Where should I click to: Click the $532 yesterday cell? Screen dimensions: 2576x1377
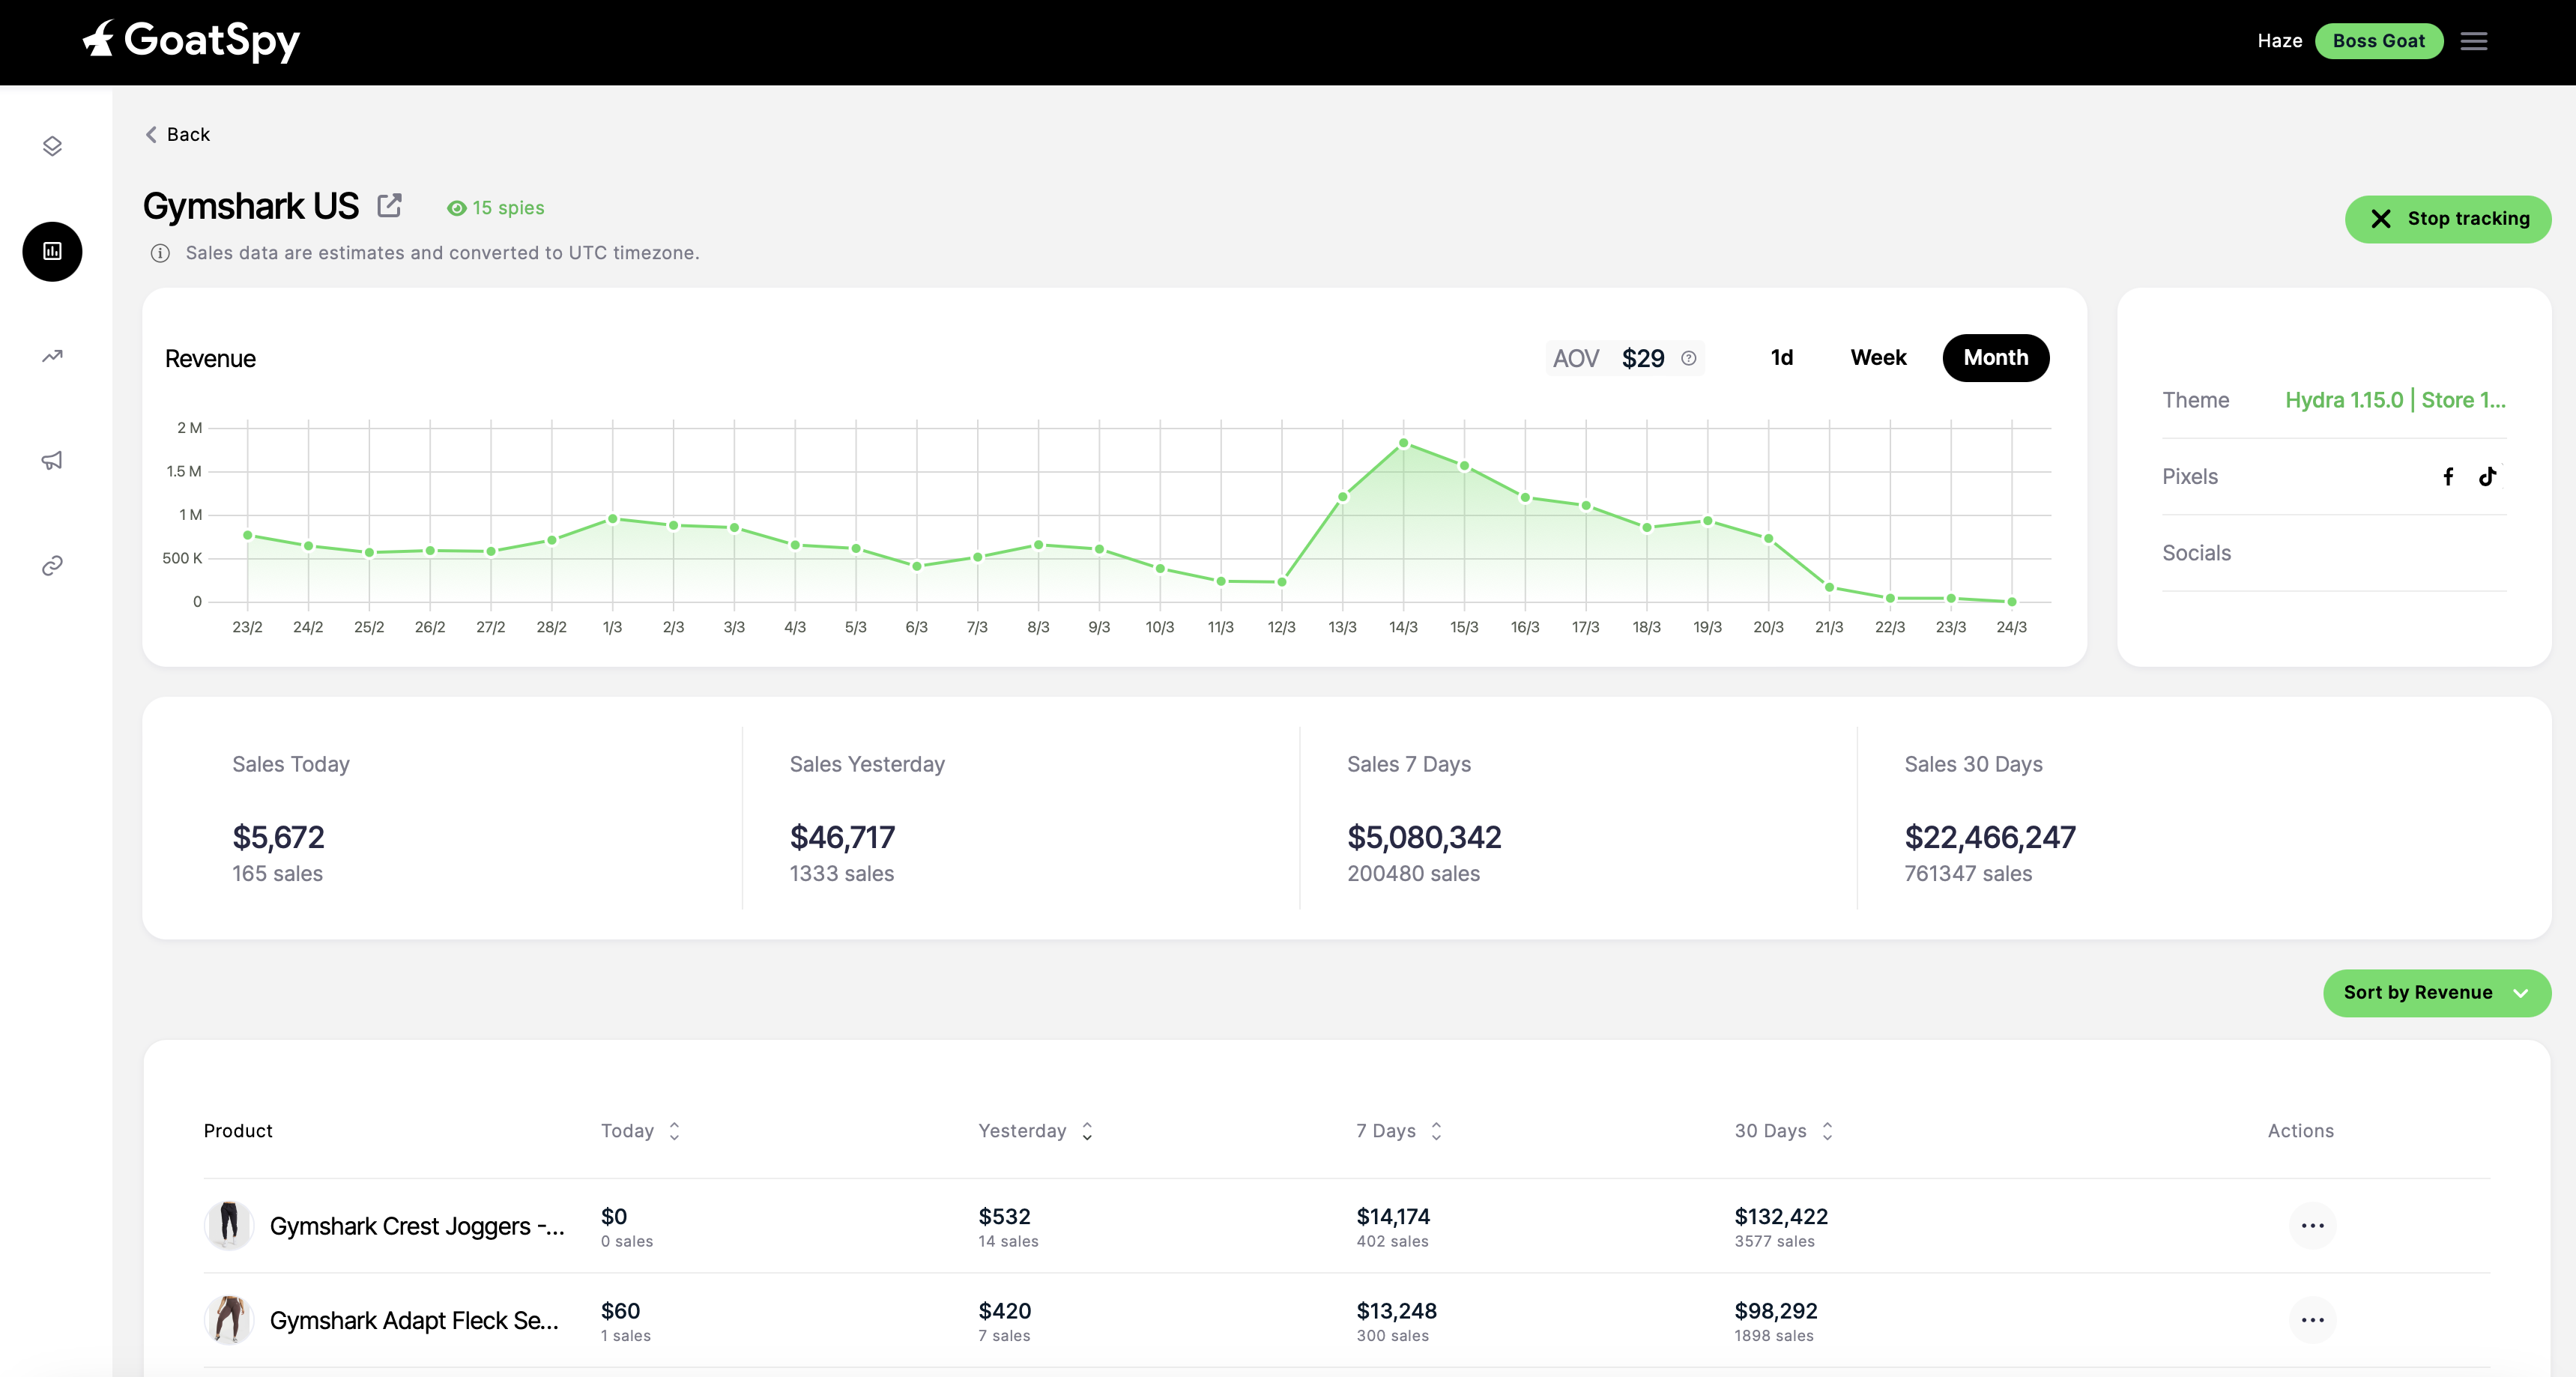[1004, 1217]
